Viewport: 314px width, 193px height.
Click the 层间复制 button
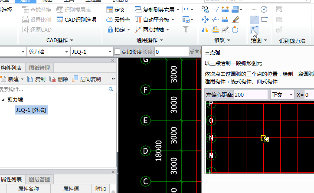click(x=86, y=79)
